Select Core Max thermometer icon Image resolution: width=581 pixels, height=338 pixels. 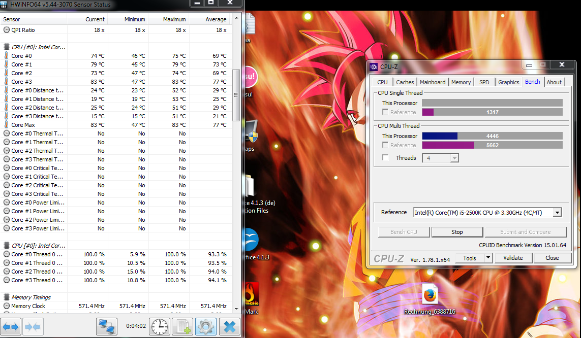6,125
